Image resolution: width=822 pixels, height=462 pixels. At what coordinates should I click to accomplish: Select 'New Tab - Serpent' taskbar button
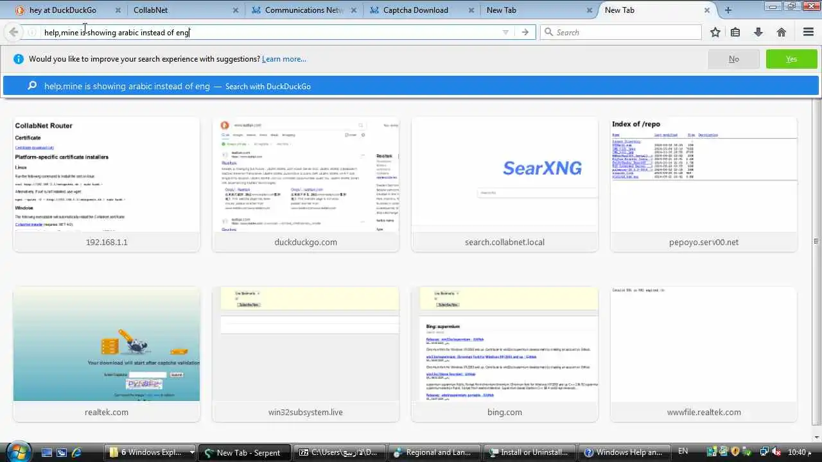(x=246, y=452)
